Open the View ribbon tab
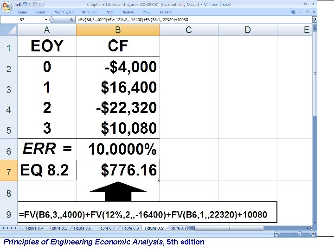This screenshot has width=334, height=250. [146, 12]
